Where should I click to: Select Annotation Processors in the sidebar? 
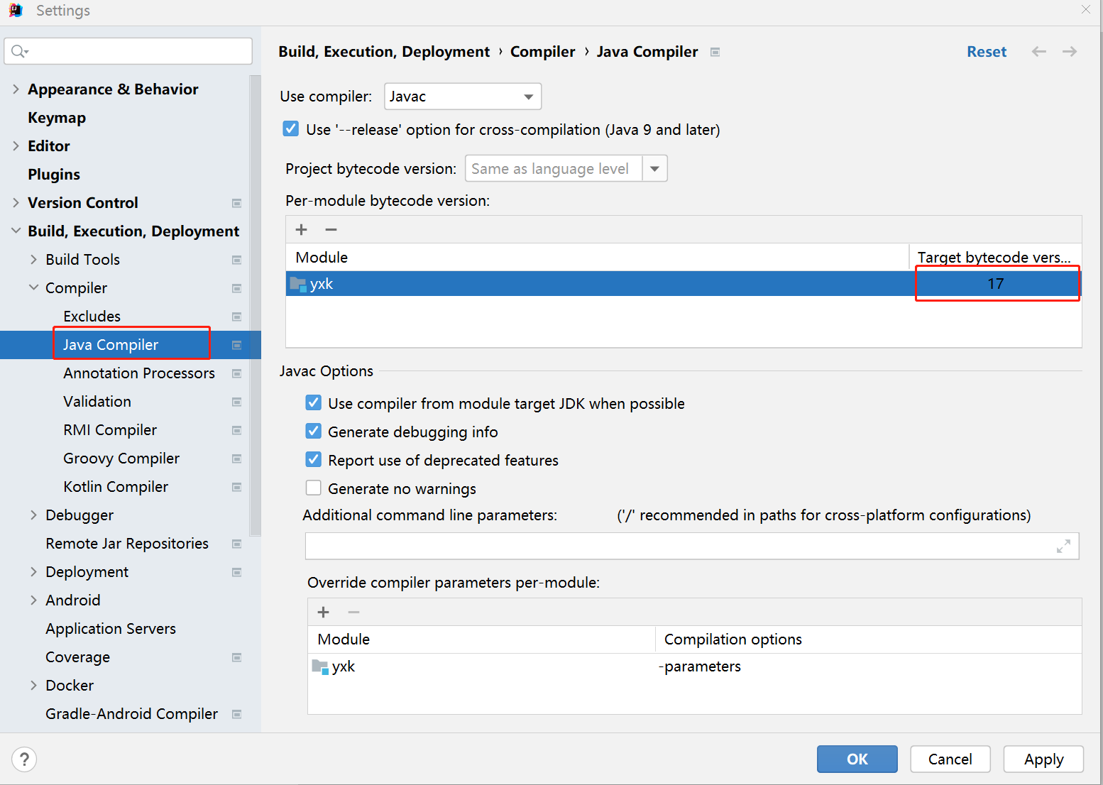point(138,373)
